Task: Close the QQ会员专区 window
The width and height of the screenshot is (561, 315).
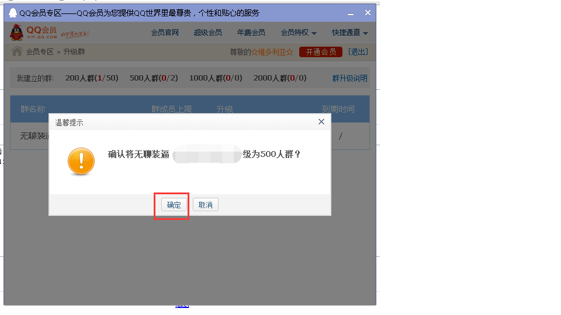Action: [368, 13]
